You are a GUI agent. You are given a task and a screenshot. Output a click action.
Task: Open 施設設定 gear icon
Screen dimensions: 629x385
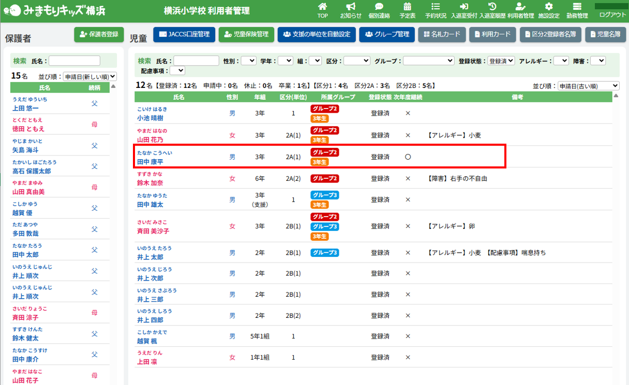click(x=549, y=7)
